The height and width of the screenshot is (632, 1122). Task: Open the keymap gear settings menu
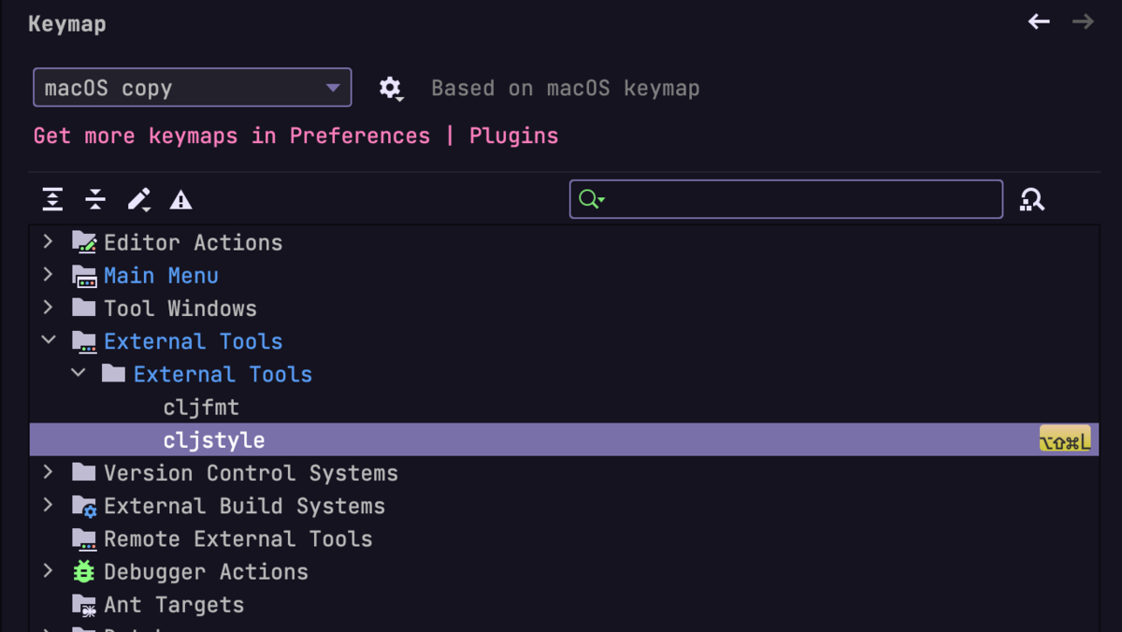(390, 89)
